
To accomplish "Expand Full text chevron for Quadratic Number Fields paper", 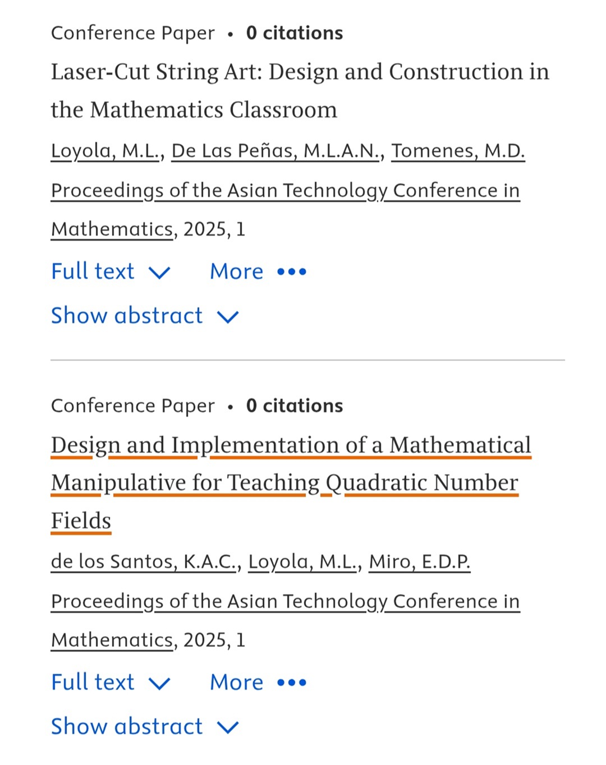I will [x=159, y=683].
